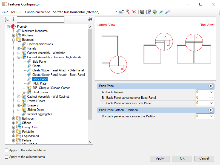220x165 pixels.
Task: Click the tree scrollbar down arrow
Action: click(90, 142)
